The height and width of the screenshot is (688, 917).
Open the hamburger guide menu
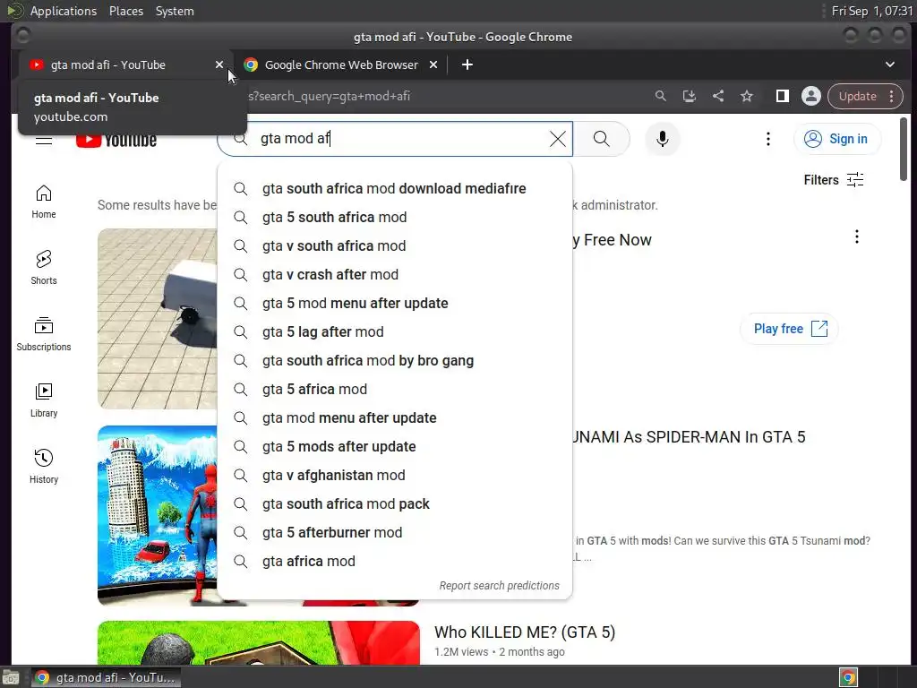pyautogui.click(x=44, y=141)
